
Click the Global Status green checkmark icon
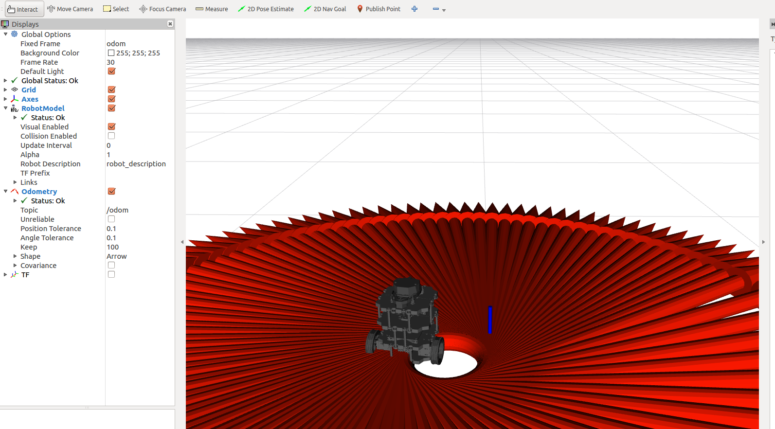15,80
